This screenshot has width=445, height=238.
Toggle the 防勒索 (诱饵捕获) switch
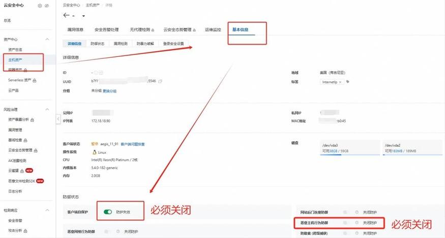(x=345, y=233)
